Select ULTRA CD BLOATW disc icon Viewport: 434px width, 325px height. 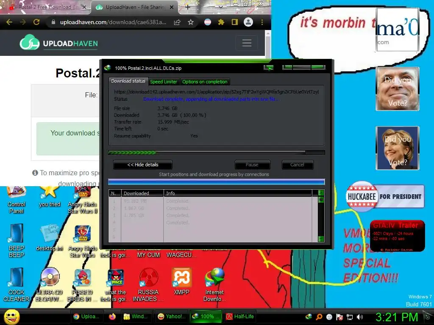click(50, 285)
